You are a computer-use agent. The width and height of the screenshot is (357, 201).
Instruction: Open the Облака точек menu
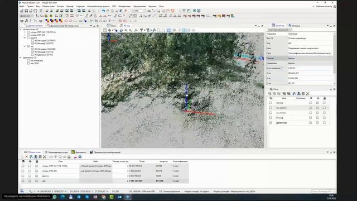[x=49, y=6]
